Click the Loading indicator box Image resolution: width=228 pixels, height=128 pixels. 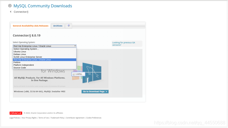tap(78, 74)
